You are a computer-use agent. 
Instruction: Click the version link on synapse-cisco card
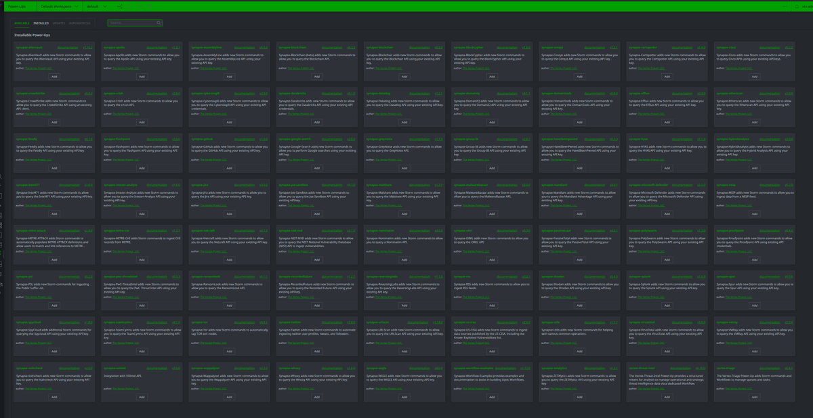click(x=788, y=47)
